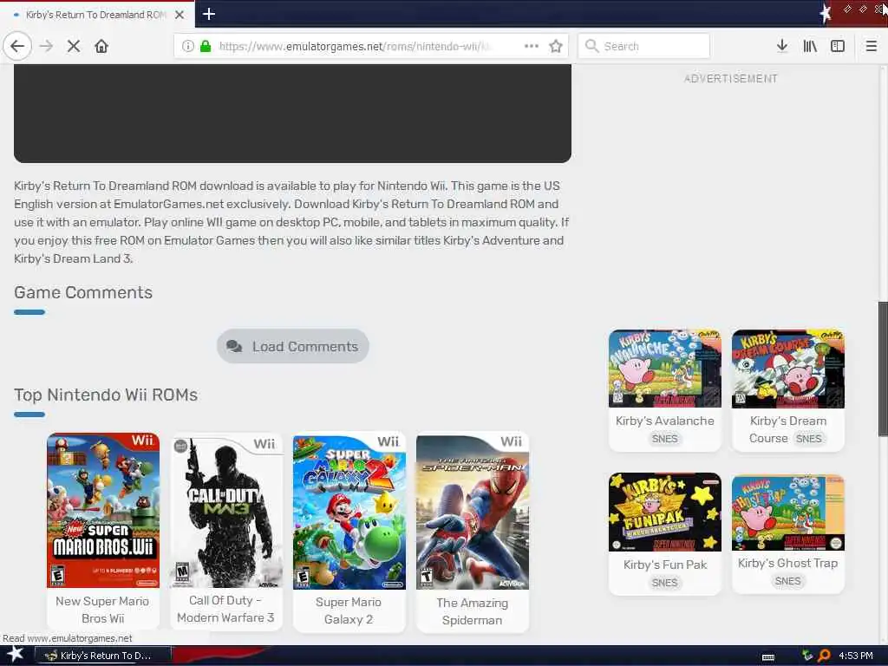The height and width of the screenshot is (666, 888).
Task: Click the Kirby's Ghost Trap title link
Action: point(787,563)
